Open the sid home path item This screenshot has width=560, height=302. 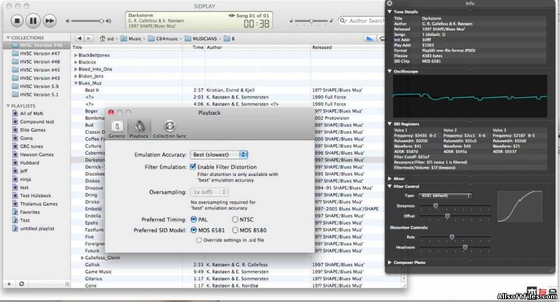pos(107,39)
